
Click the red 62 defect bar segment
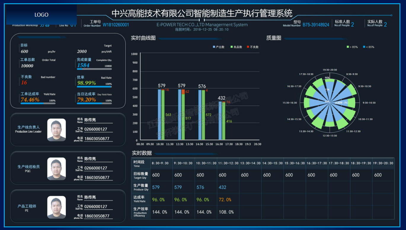pos(183,92)
